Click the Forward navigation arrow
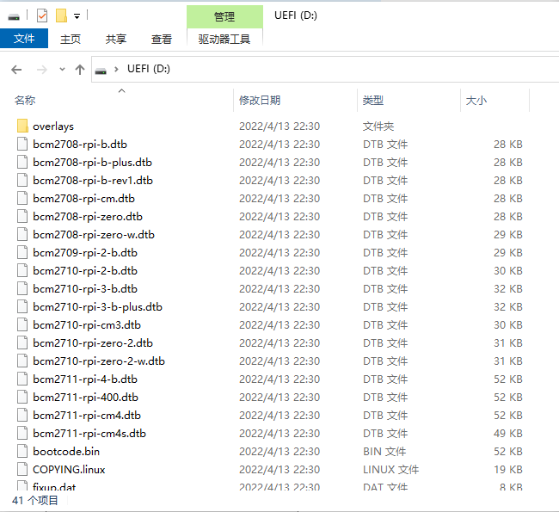559x512 pixels. tap(40, 70)
